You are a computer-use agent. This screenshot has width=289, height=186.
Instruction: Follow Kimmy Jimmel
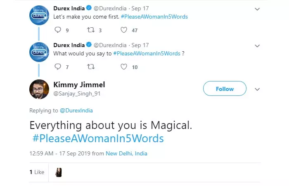(225, 89)
